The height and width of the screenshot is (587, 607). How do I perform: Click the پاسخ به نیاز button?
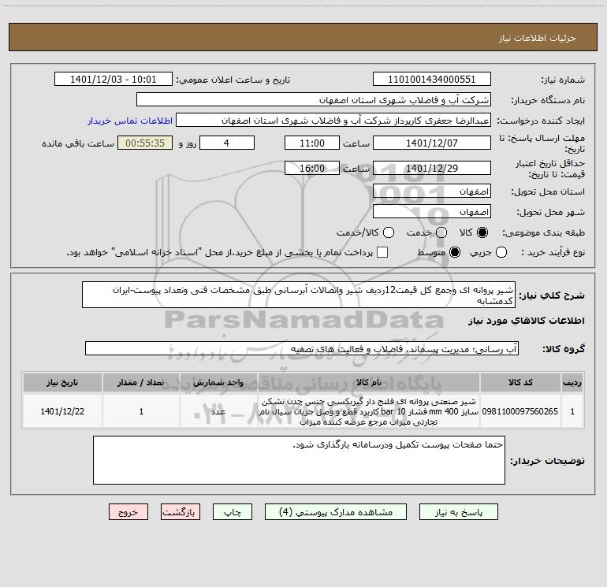[x=458, y=512]
